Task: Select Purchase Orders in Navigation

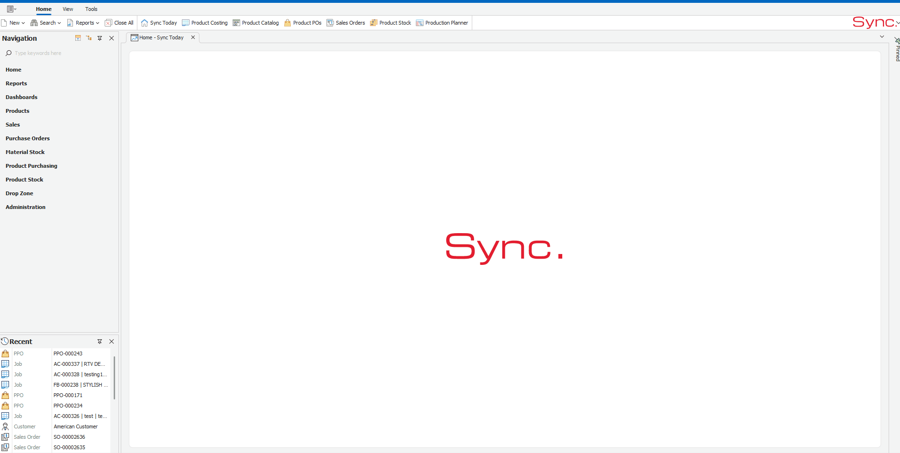Action: 27,138
